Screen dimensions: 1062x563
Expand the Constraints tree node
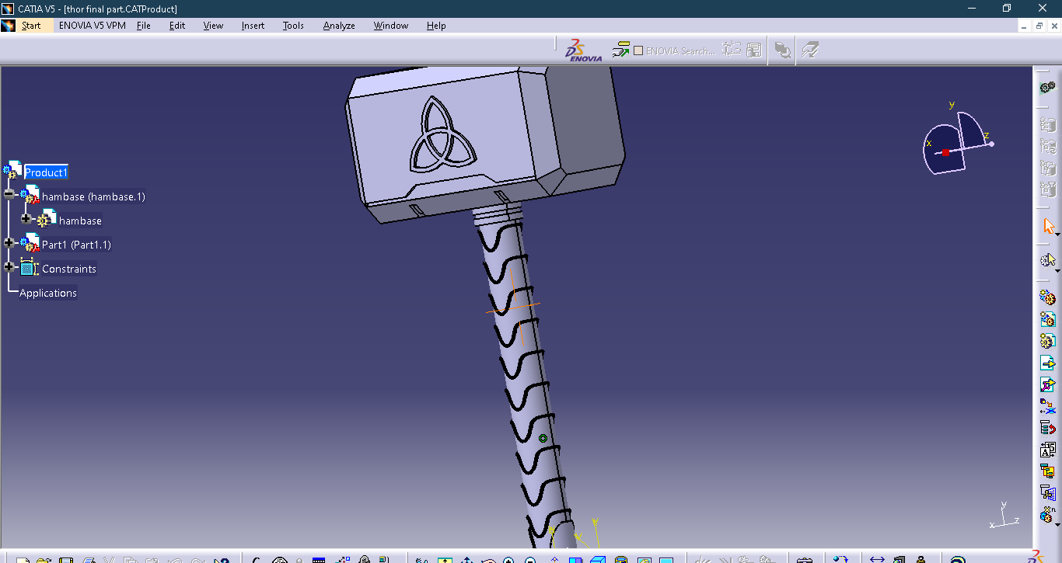tap(9, 267)
